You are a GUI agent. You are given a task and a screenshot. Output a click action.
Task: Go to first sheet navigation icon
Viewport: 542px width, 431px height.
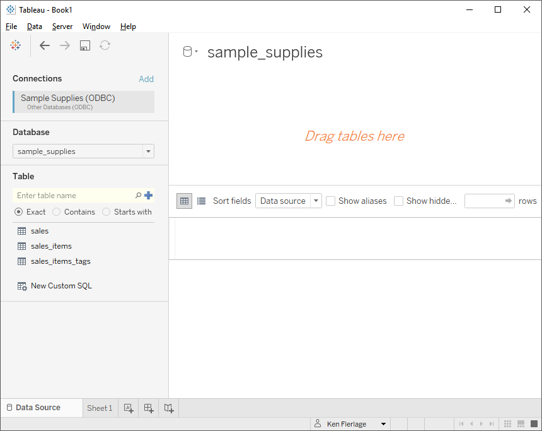[461, 423]
